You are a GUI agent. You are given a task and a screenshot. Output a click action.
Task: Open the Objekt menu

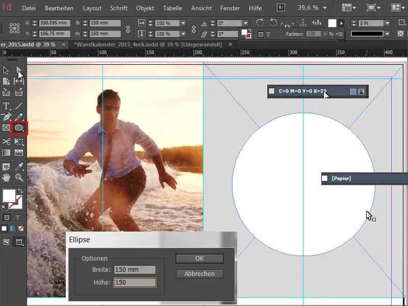point(145,8)
